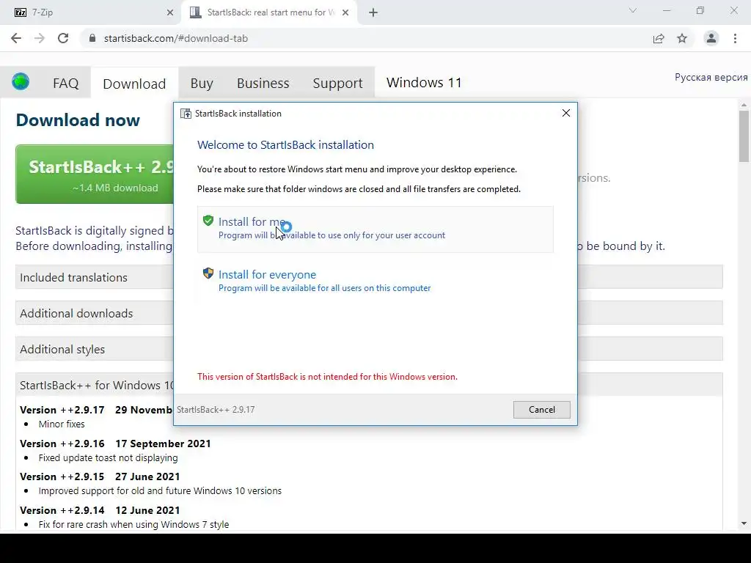This screenshot has height=563, width=751.
Task: Open the Business site tab
Action: (263, 84)
